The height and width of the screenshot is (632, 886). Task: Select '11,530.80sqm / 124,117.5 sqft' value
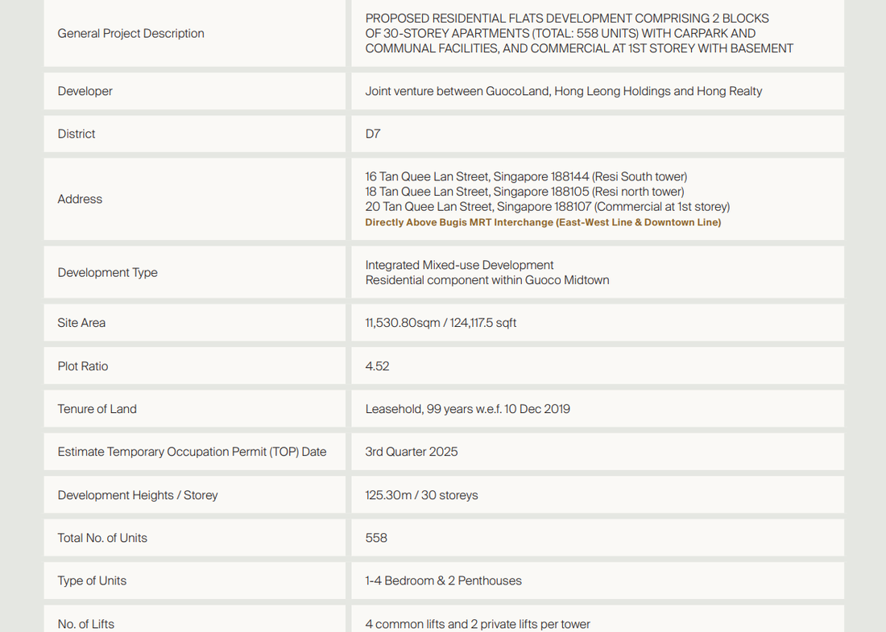click(x=441, y=323)
